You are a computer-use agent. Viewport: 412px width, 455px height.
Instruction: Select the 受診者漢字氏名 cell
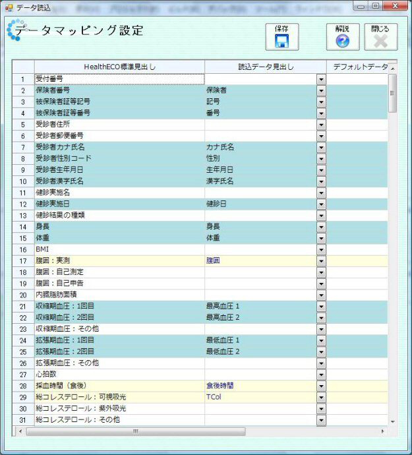click(x=119, y=181)
